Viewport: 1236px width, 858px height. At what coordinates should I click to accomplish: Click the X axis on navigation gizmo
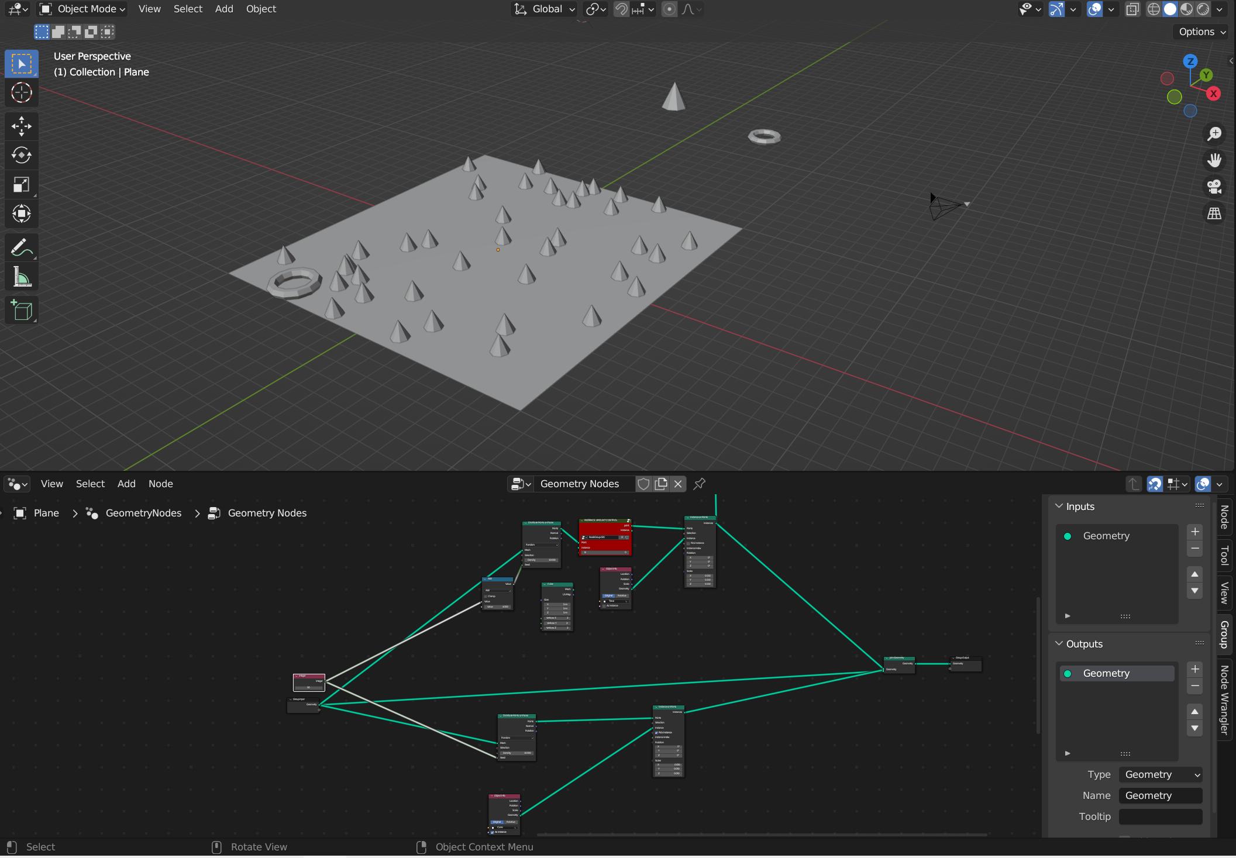point(1214,94)
